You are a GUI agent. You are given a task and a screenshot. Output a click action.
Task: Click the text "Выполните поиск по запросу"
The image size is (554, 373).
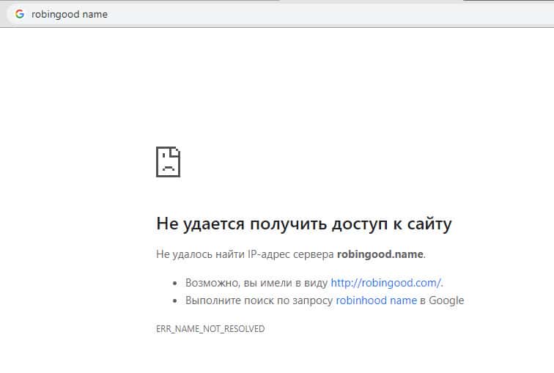click(259, 300)
